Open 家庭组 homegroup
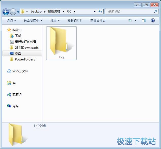 coord(17,95)
